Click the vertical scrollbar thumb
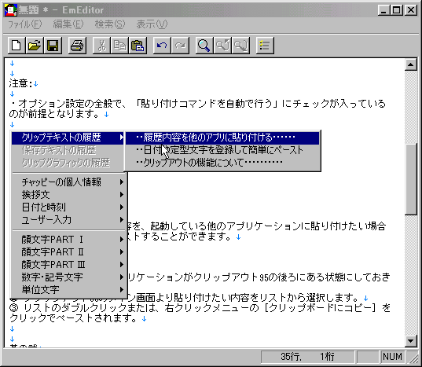422x367 pixels. tap(411, 179)
